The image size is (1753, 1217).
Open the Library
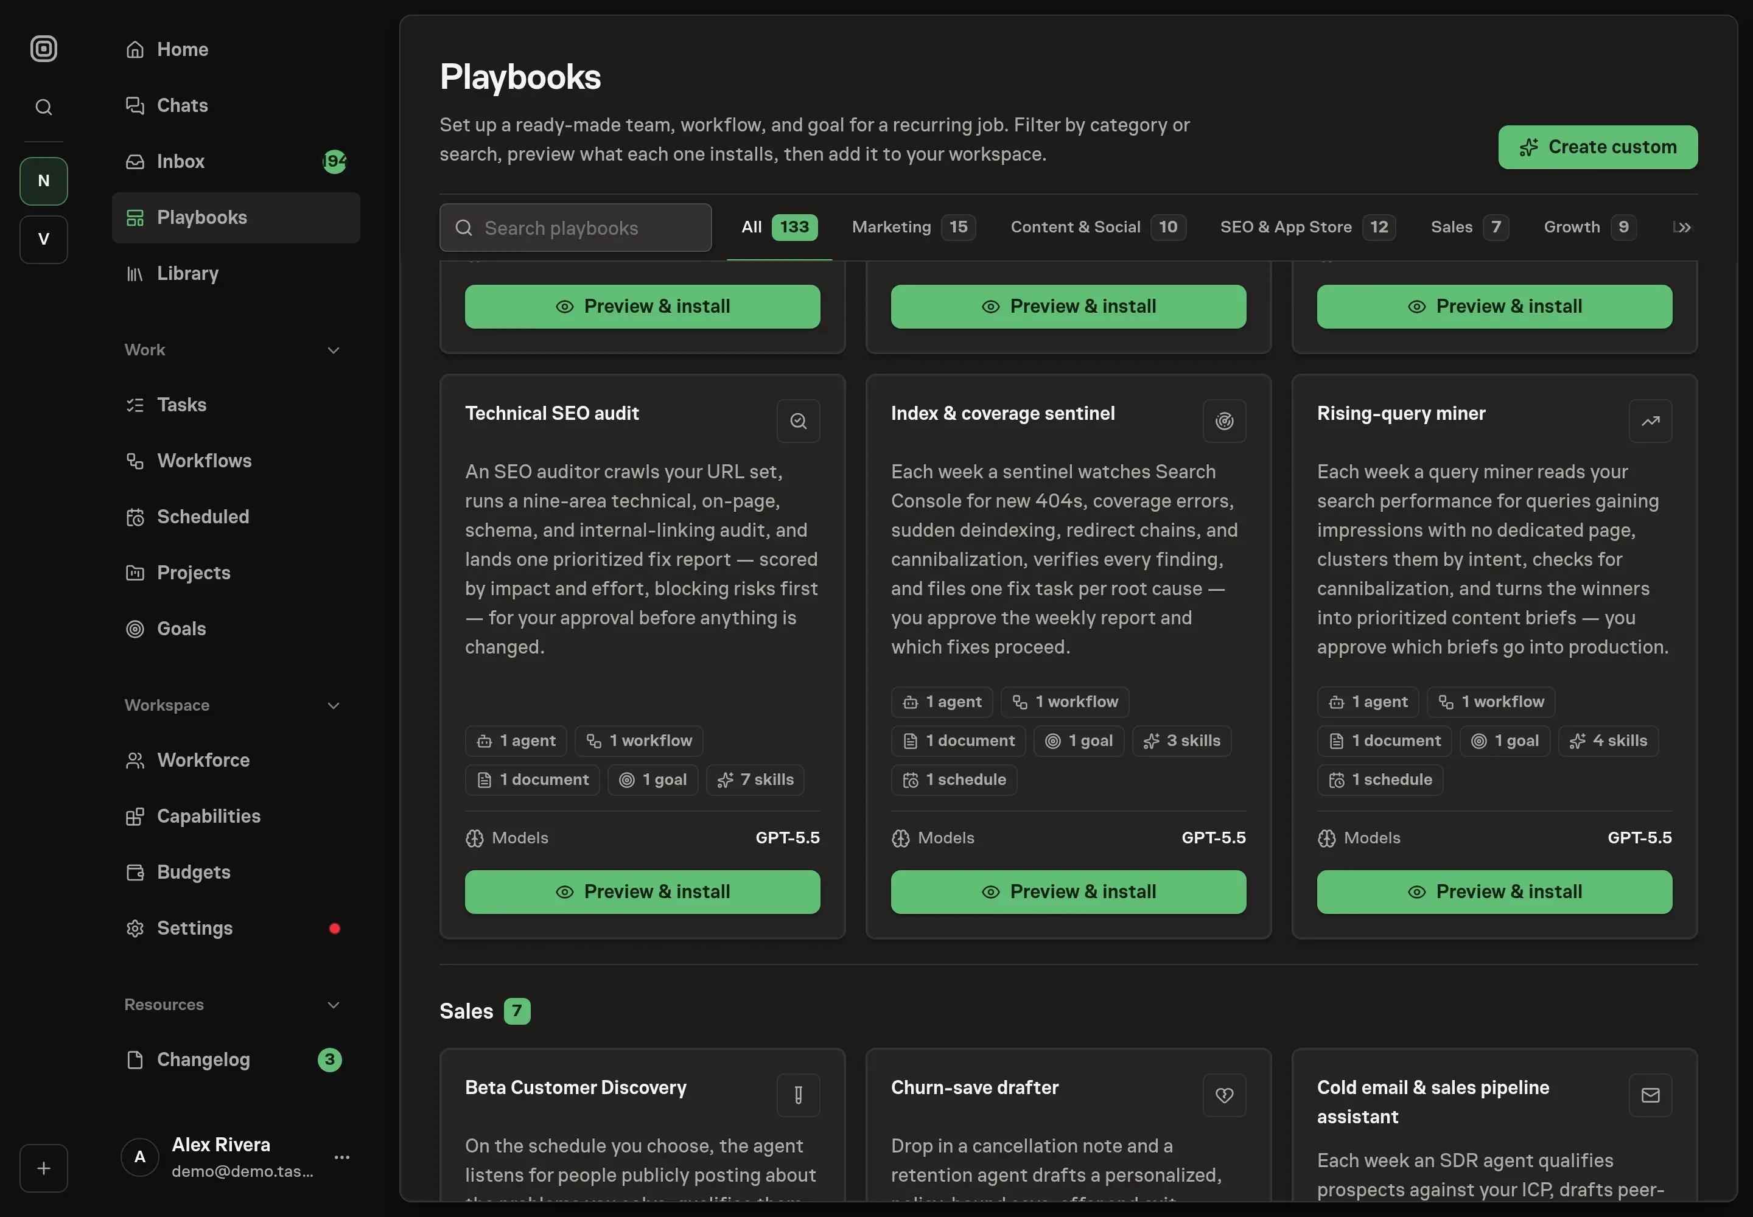[236, 273]
